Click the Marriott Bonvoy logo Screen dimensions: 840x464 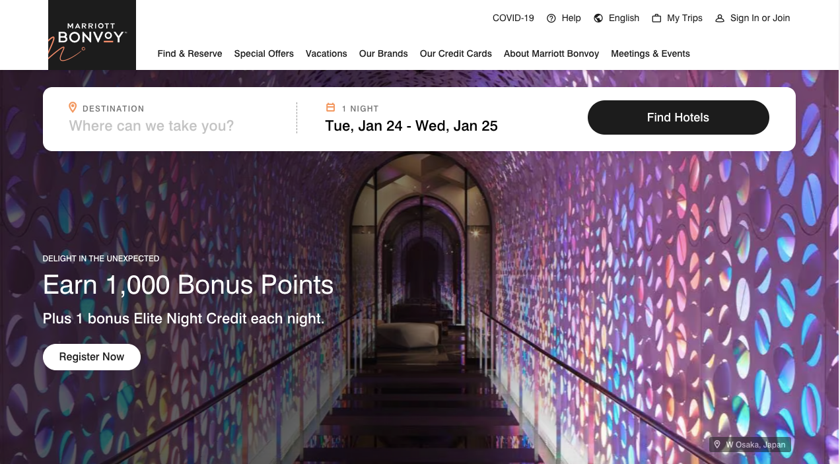click(92, 35)
